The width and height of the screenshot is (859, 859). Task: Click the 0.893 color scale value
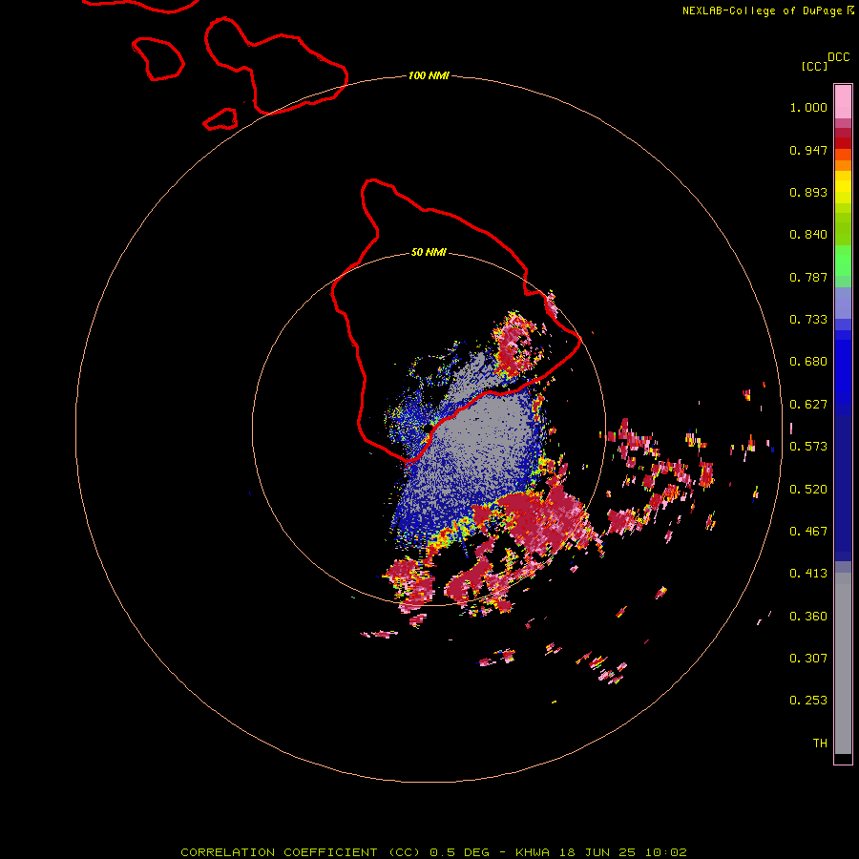pyautogui.click(x=808, y=192)
